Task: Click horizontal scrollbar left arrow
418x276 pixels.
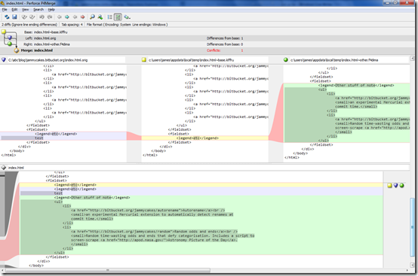Action: pyautogui.click(x=3, y=270)
